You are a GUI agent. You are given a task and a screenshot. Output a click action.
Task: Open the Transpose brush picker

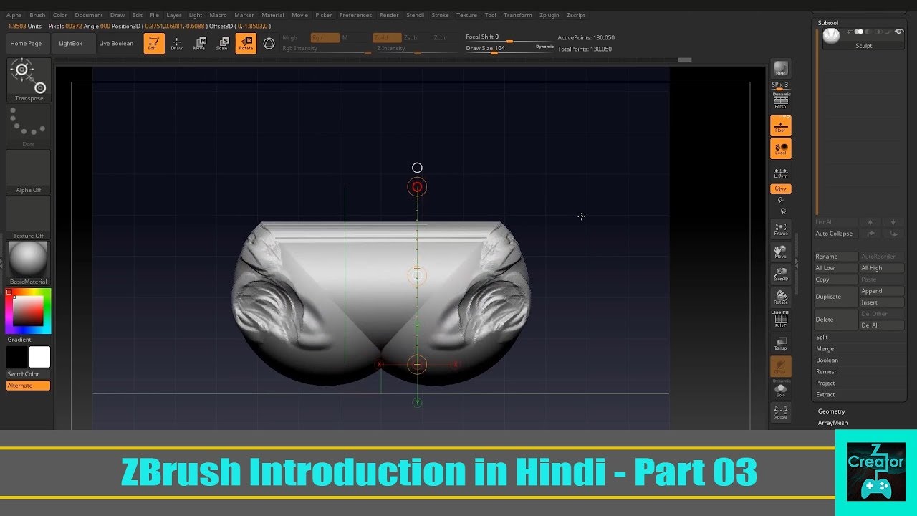point(29,80)
